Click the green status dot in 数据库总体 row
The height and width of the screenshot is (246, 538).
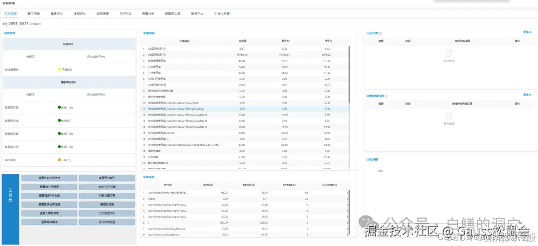coord(59,121)
